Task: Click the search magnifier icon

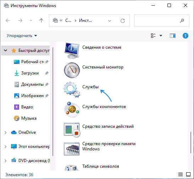Action: pos(182,20)
